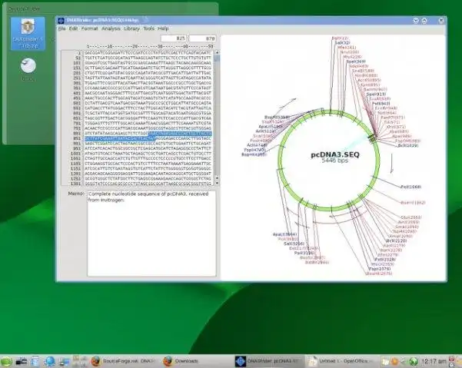Viewport: 462px width, 368px height.
Task: Click the Memo text area
Action: (151, 234)
